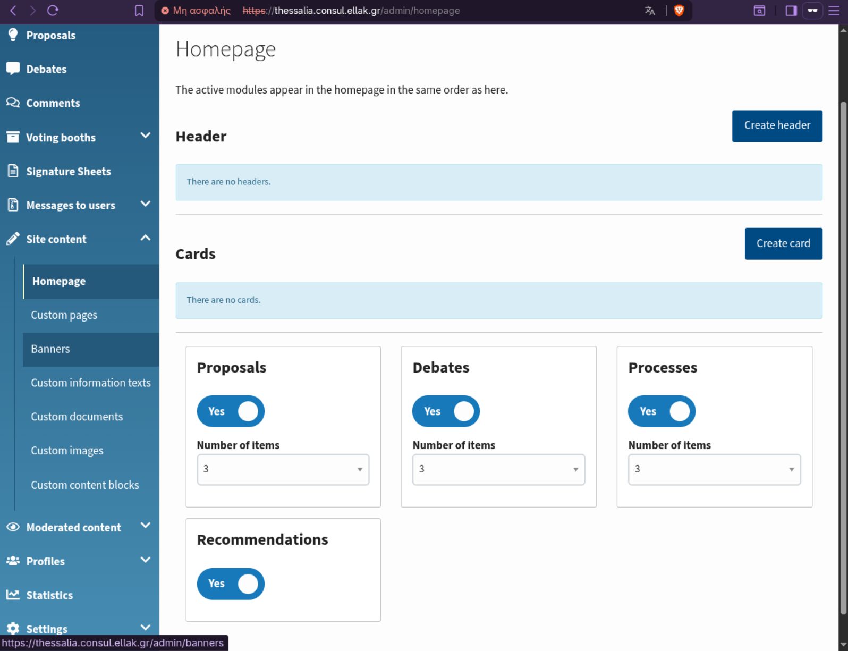Screen dimensions: 848x651
Task: Click the scrollbar up arrow
Action: [843, 30]
